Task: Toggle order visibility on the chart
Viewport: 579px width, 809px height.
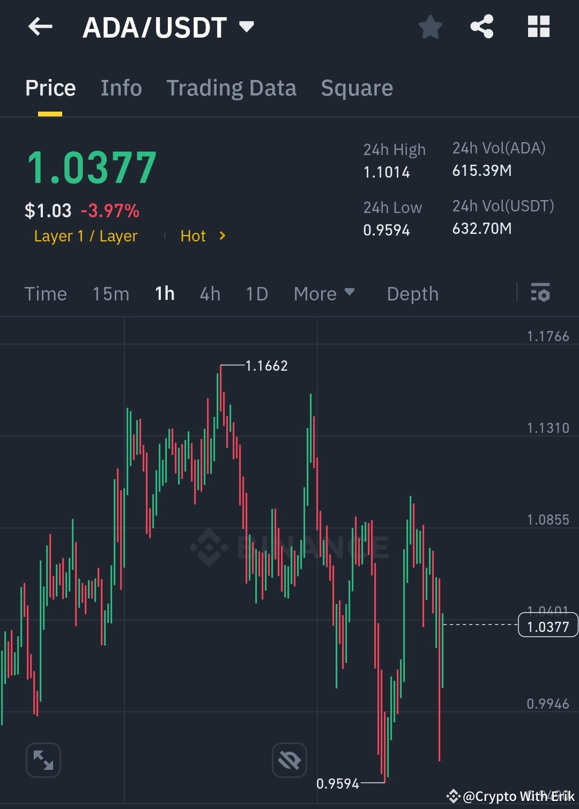Action: click(x=289, y=760)
